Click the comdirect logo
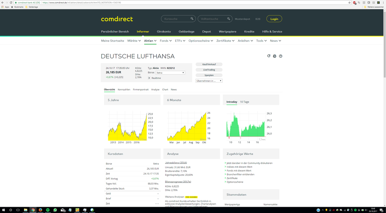This screenshot has height=213, width=386. (x=117, y=19)
